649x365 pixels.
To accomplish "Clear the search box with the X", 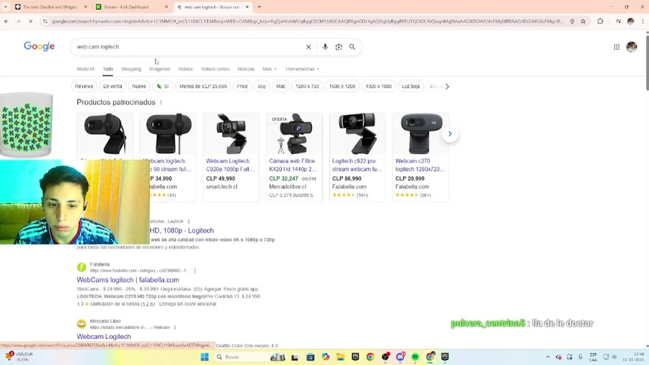I will [308, 47].
